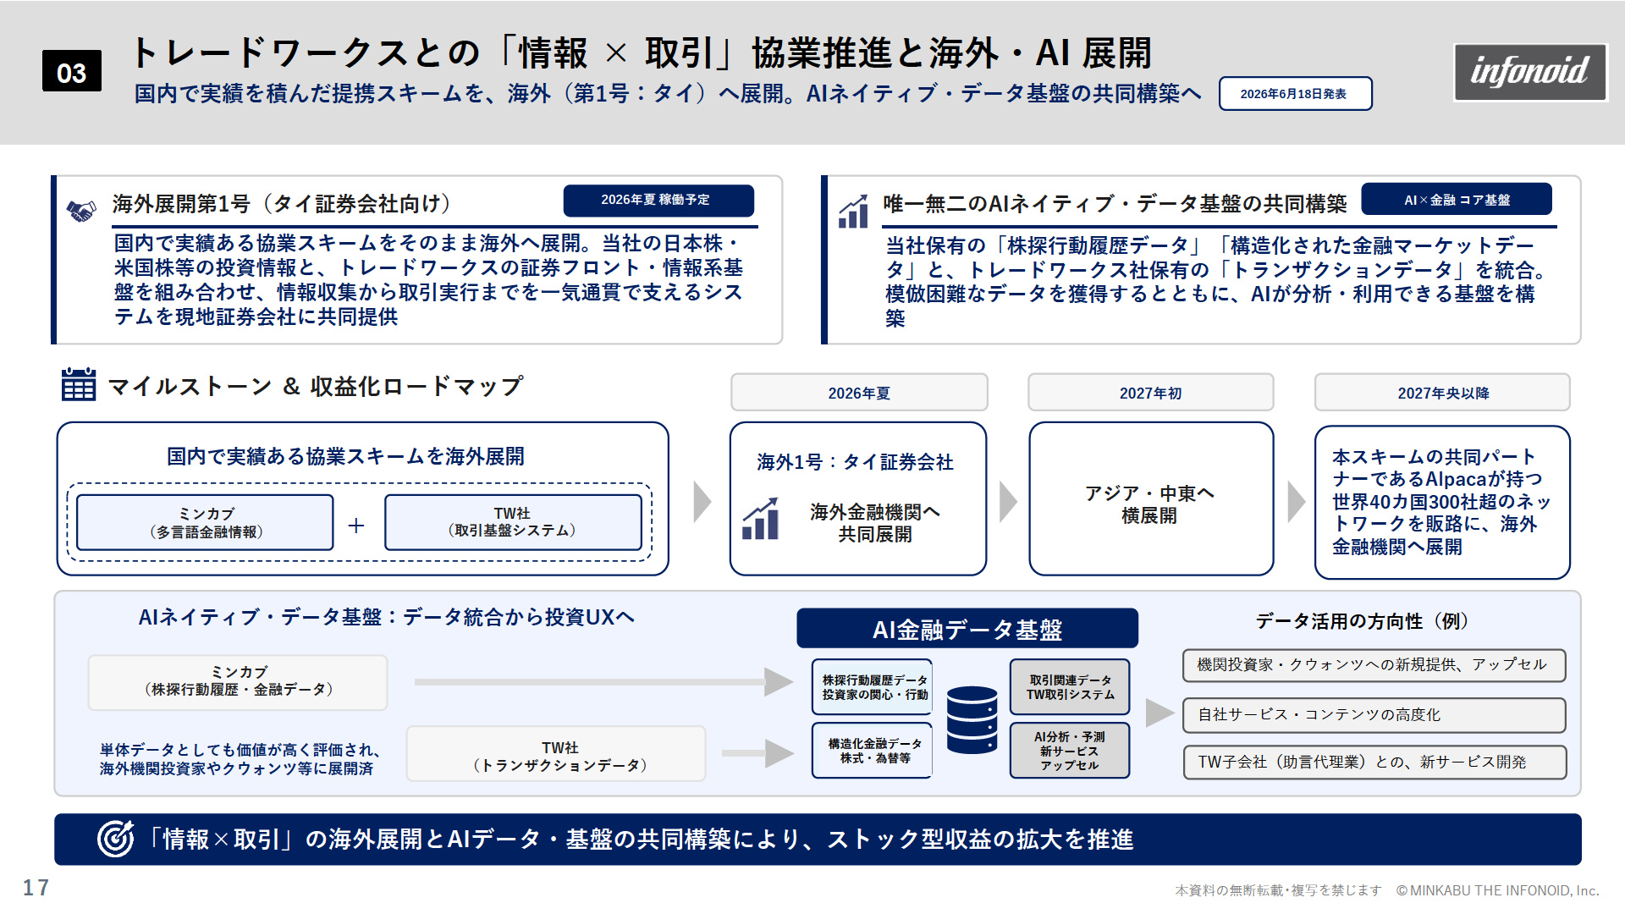Viewport: 1625px width, 914px height.
Task: Click the infonoid logo
Action: [1530, 72]
